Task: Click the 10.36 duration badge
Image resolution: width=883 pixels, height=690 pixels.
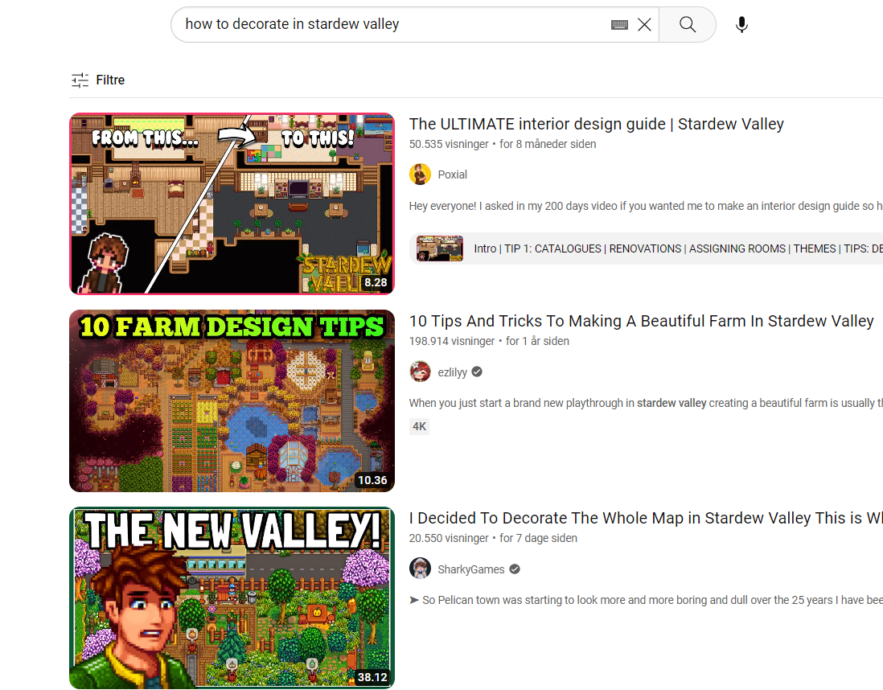Action: (372, 480)
